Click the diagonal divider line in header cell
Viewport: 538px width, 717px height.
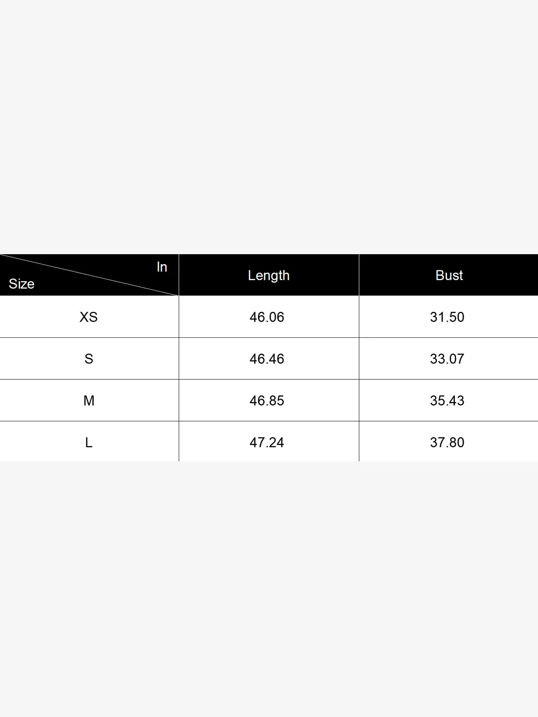tap(90, 275)
